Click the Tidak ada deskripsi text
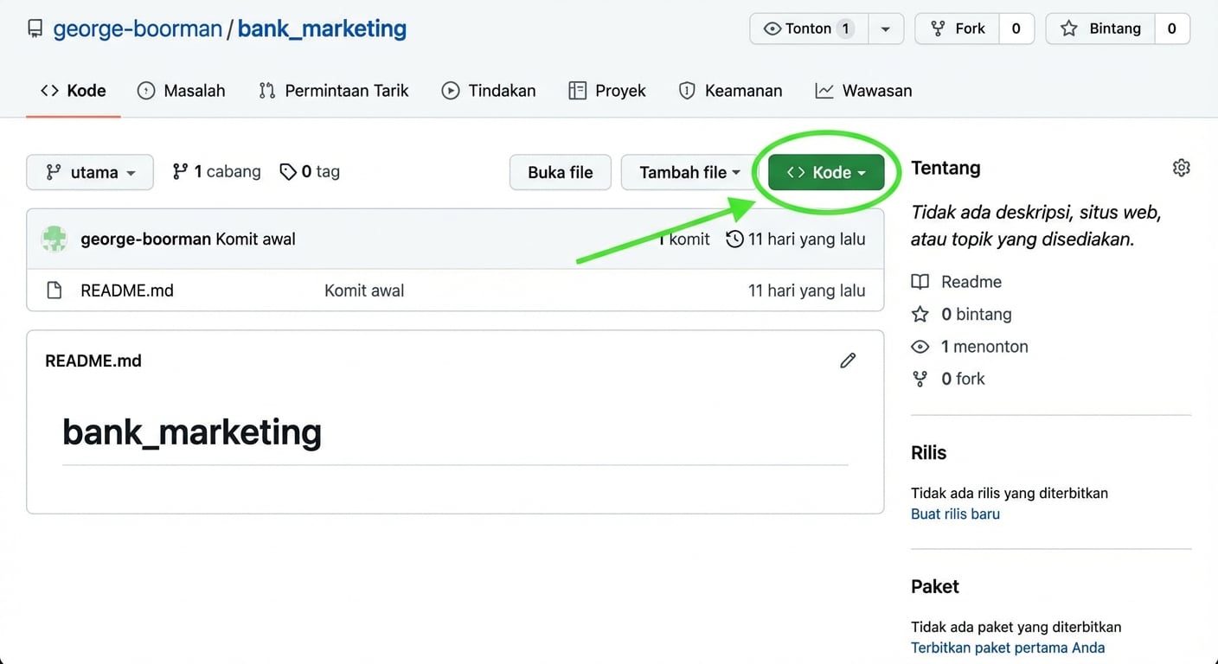The height and width of the screenshot is (664, 1218). click(x=1036, y=226)
